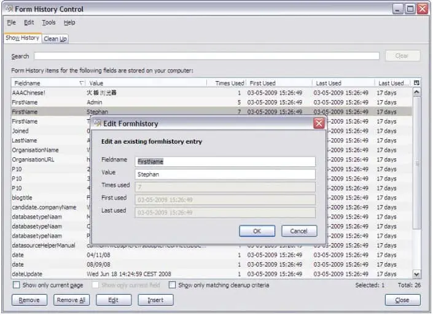Click the value Wed Jun 18 14:24:59 CEST 2008
The width and height of the screenshot is (433, 315).
coord(129,274)
